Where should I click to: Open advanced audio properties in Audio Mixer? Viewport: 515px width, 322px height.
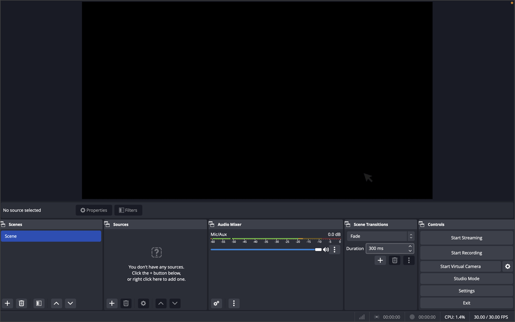click(216, 303)
